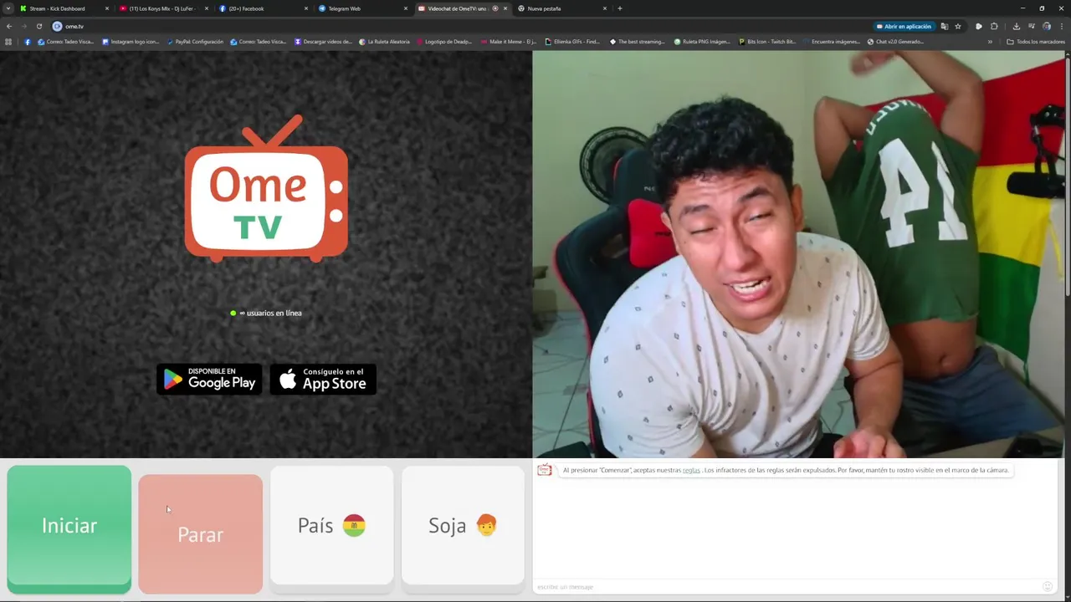Go back with the browser back arrow
The image size is (1071, 602).
coord(9,26)
